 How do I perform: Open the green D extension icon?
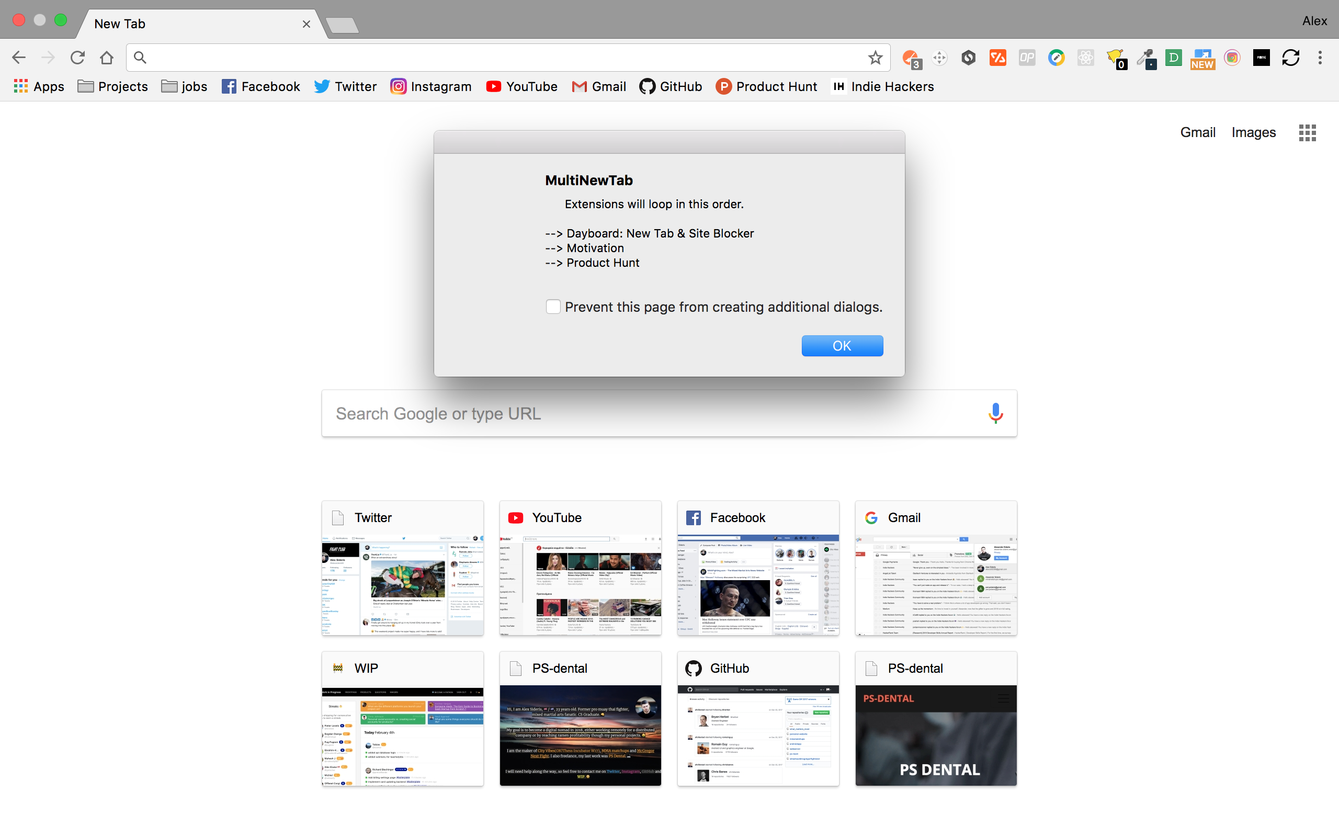tap(1174, 58)
